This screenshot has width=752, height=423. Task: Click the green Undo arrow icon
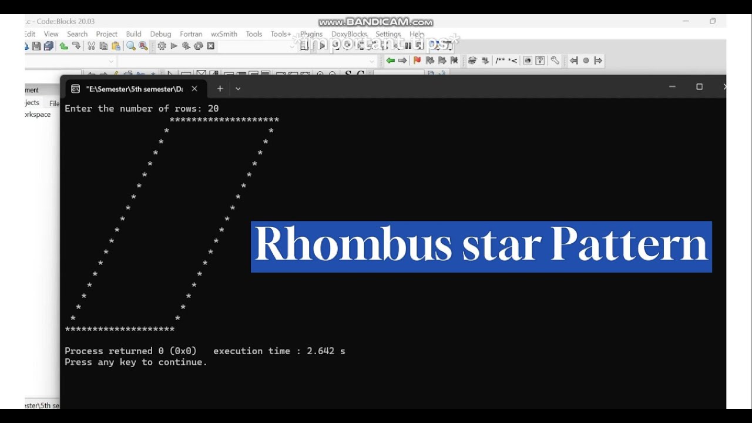click(63, 46)
